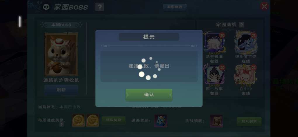Remove helper 雨·故事 with its red X
Screen dimensions: 298x137
(222, 67)
